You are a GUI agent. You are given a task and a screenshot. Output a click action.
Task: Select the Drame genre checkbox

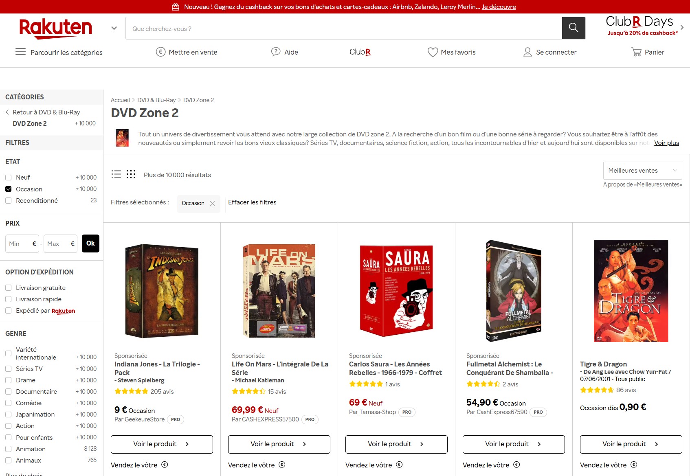click(x=8, y=380)
